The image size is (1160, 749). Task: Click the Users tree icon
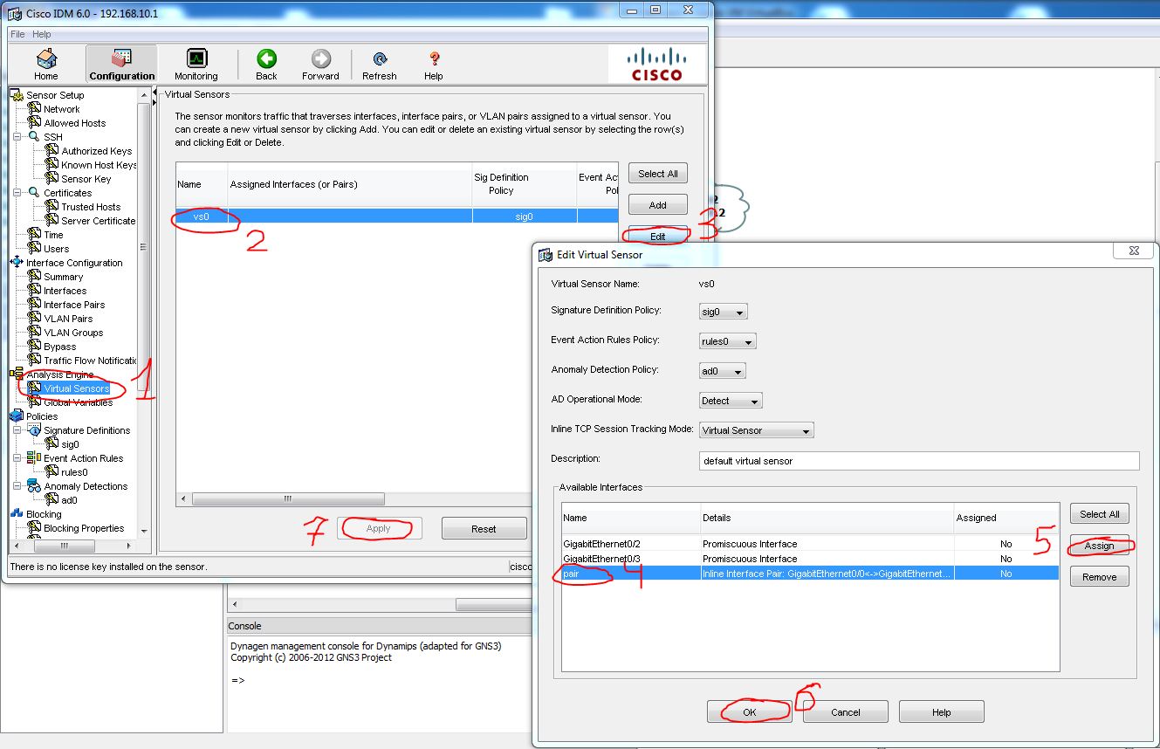(35, 248)
